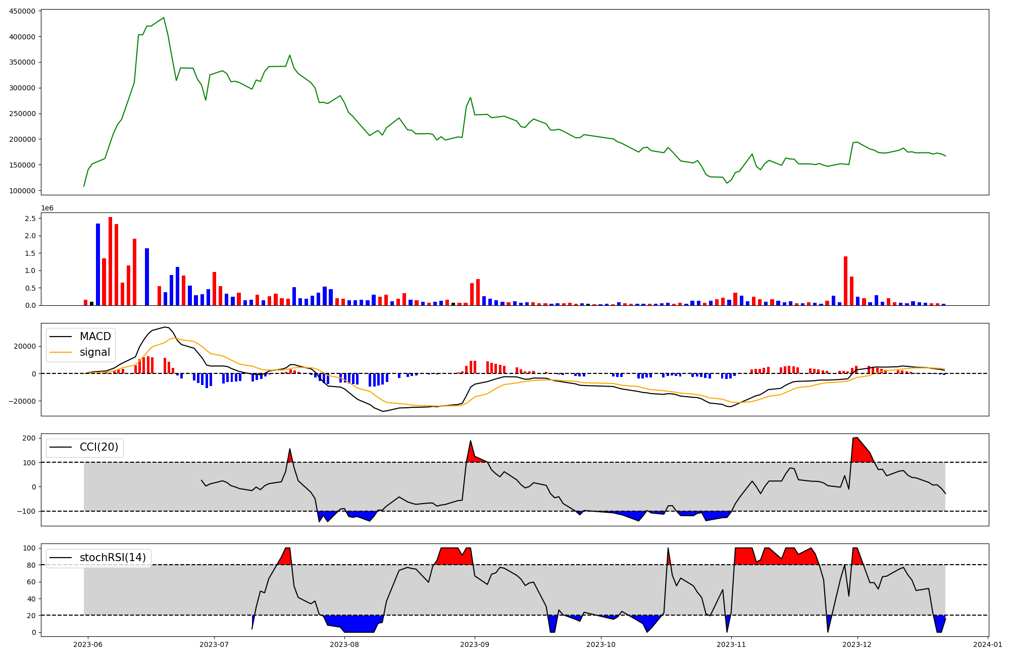Click the MACD legend label
The height and width of the screenshot is (656, 1010).
click(x=95, y=337)
